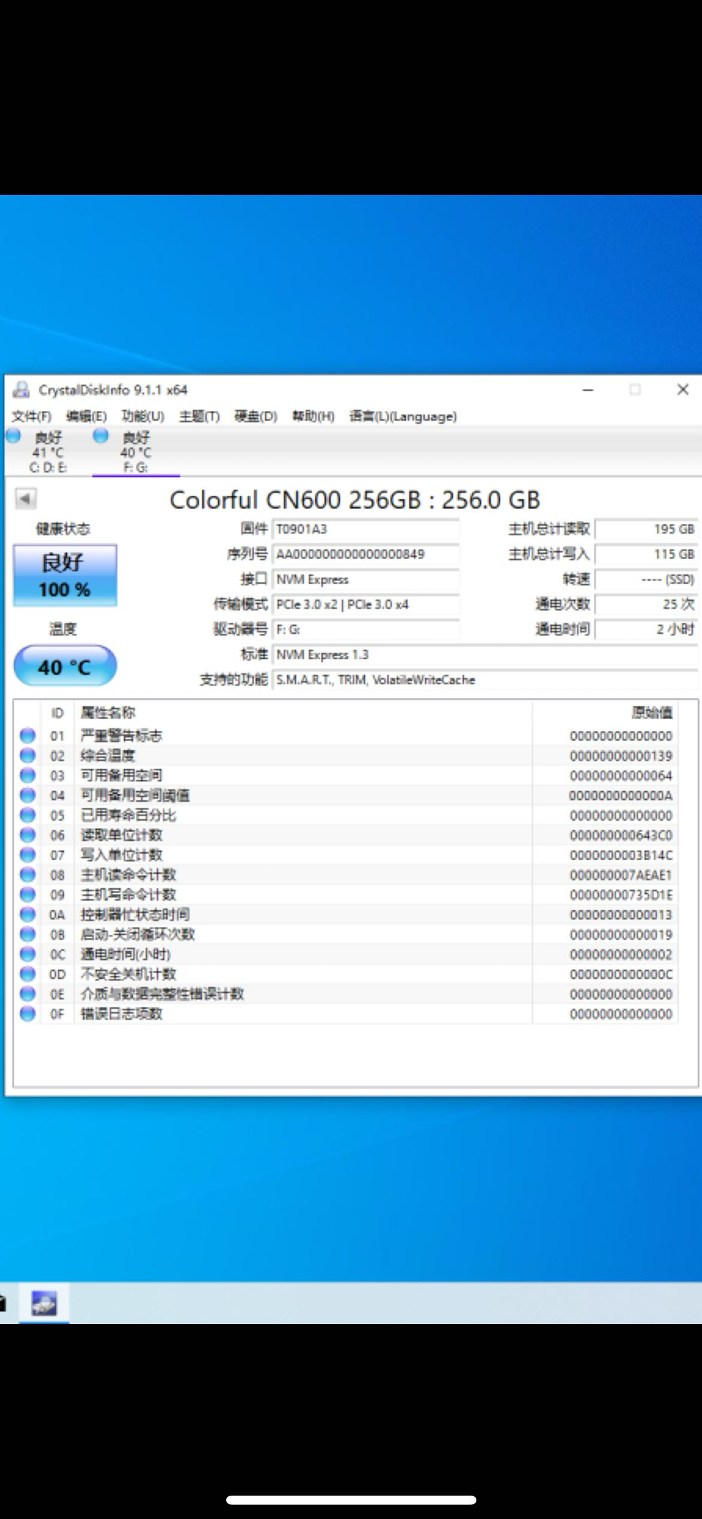Click the total host reads value 195 GB

[647, 529]
